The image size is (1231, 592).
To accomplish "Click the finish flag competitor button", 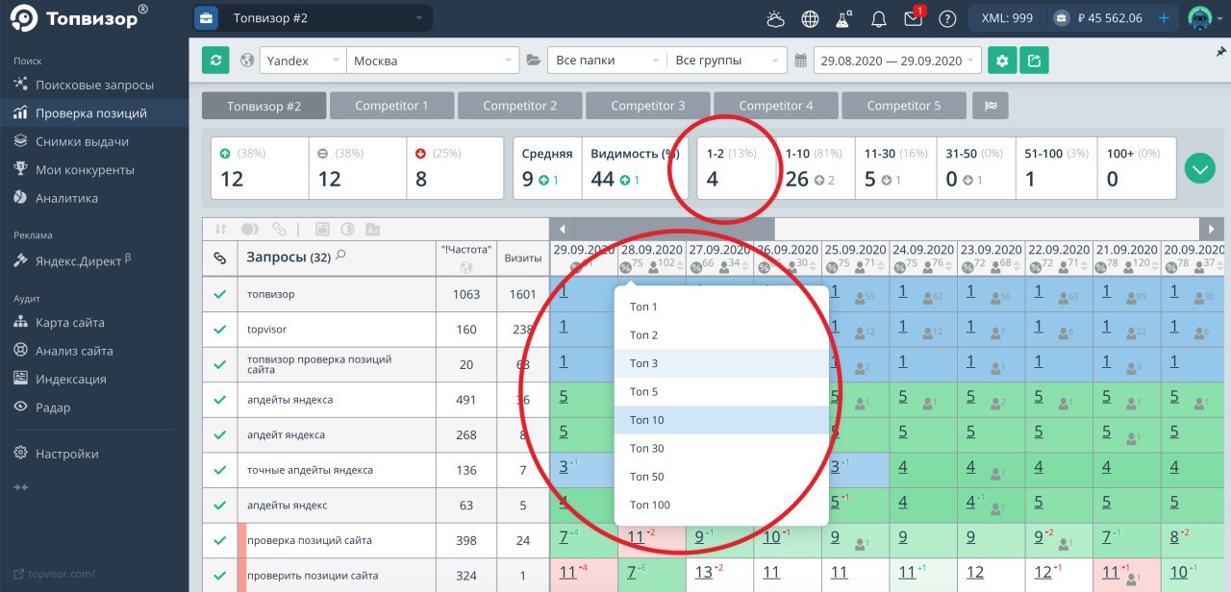I will (x=991, y=106).
